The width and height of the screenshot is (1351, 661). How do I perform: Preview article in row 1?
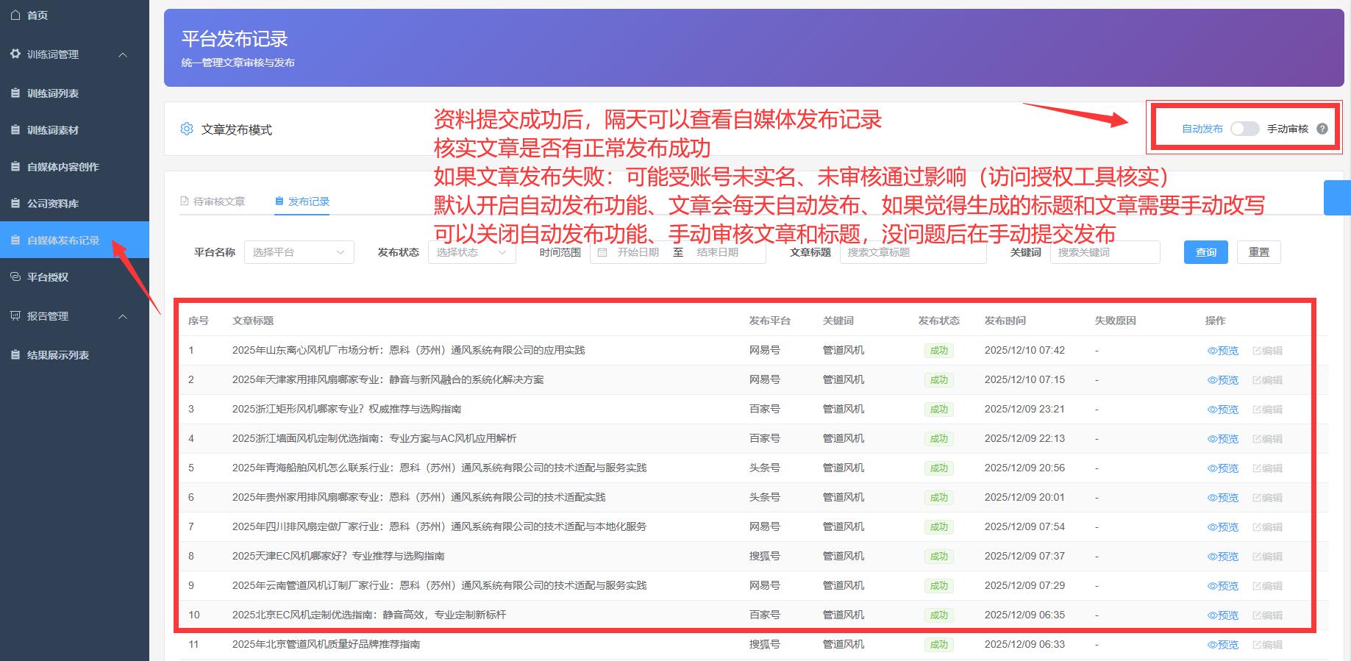(1223, 351)
